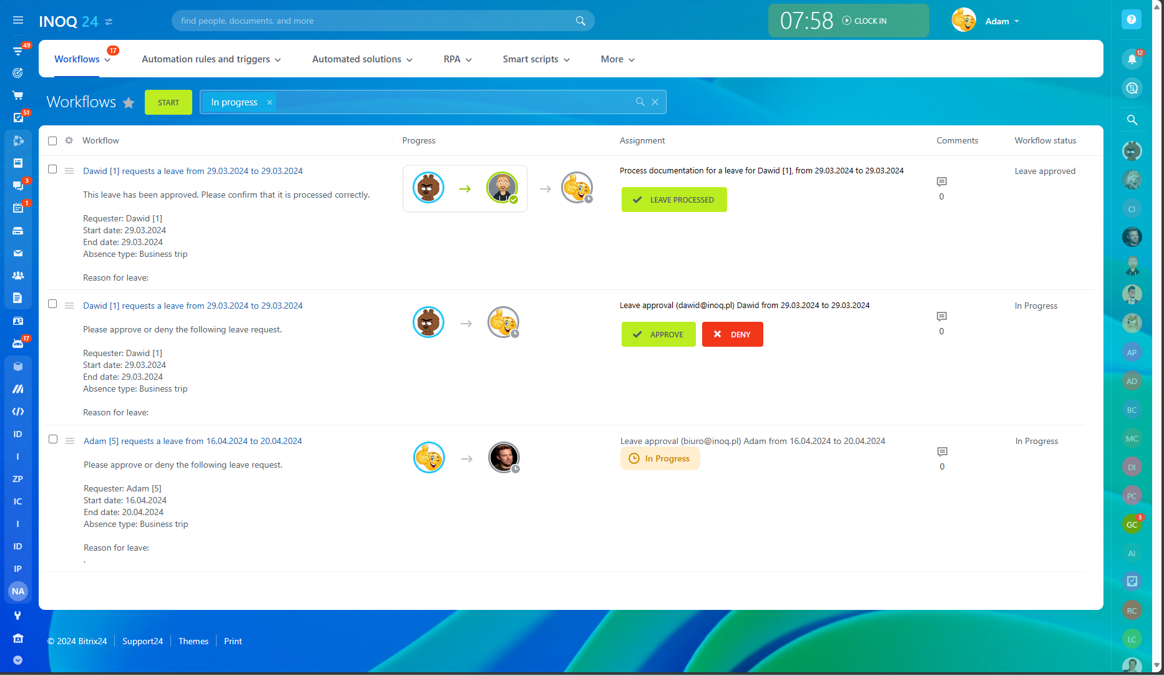Open the mail envelope sidebar icon
Screen dimensions: 1164x676
pyautogui.click(x=18, y=253)
